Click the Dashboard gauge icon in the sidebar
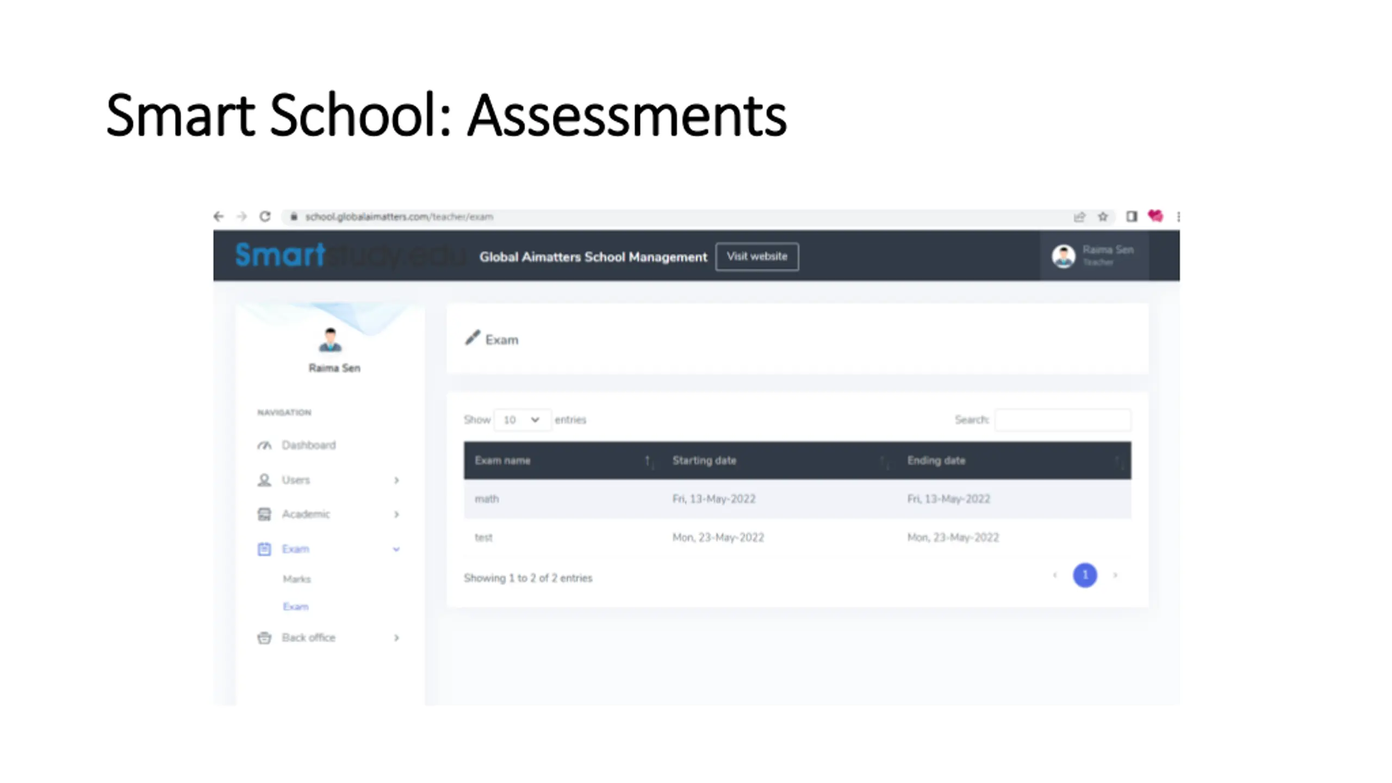Viewport: 1392px width, 783px height. coord(264,445)
